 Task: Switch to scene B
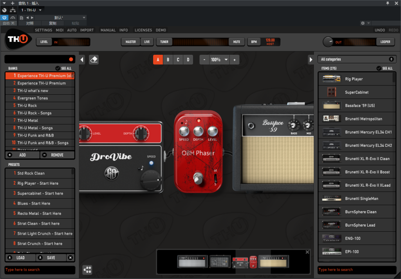tap(168, 60)
